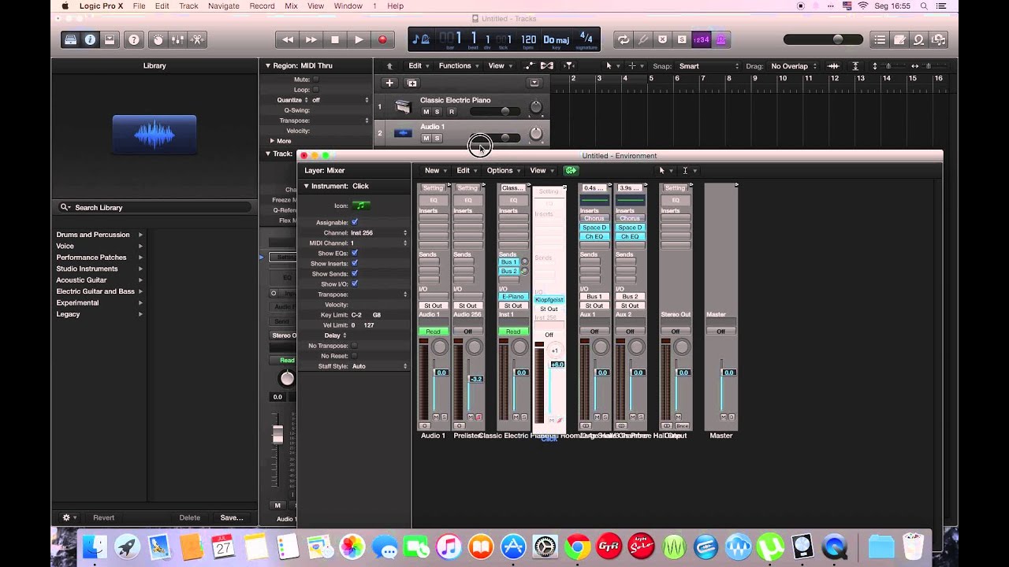Toggle the Show Sends checkbox

tap(354, 273)
